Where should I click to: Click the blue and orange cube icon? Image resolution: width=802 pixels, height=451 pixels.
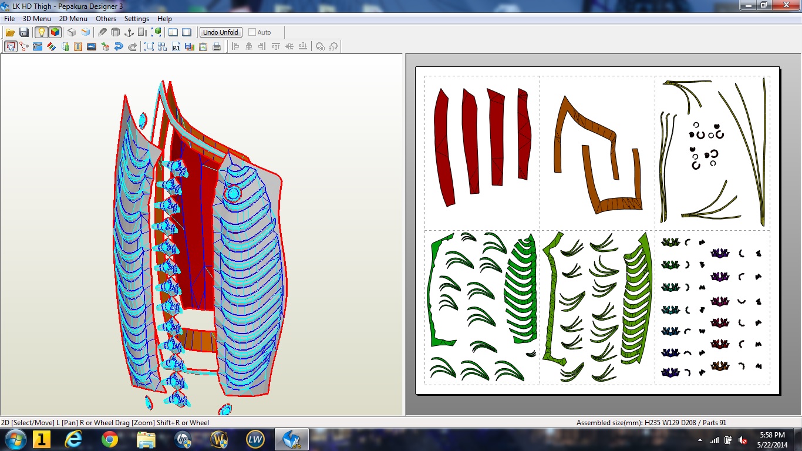click(86, 32)
